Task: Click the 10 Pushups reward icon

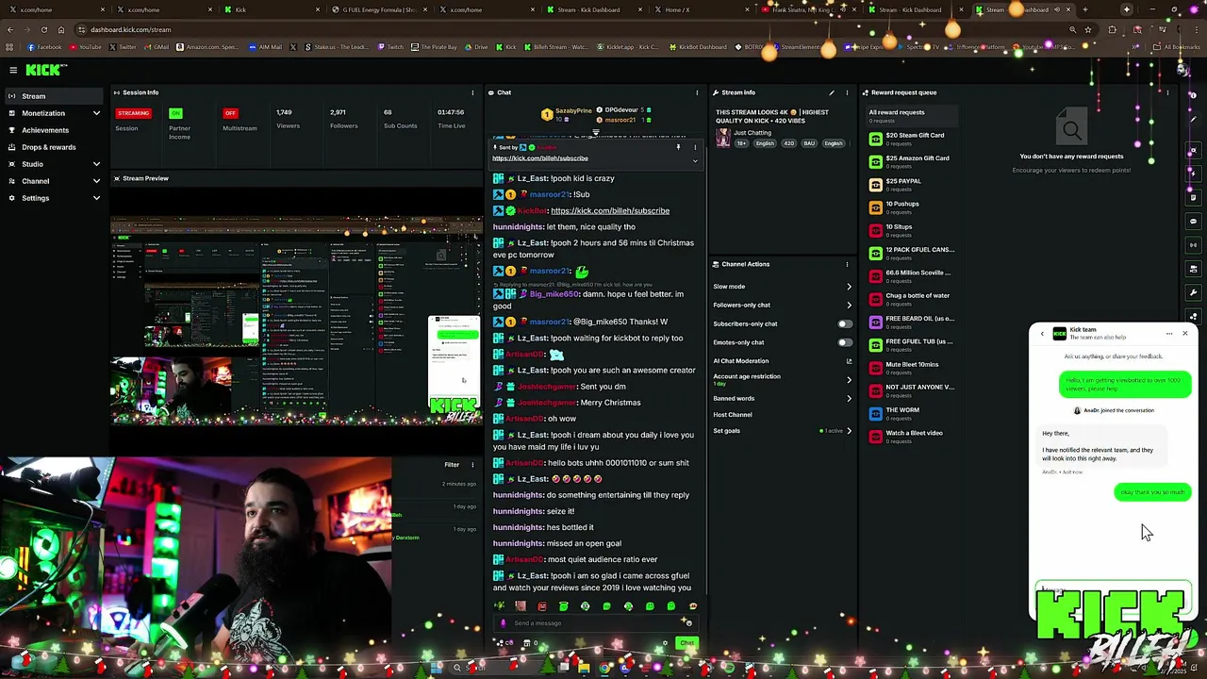Action: pyautogui.click(x=876, y=207)
